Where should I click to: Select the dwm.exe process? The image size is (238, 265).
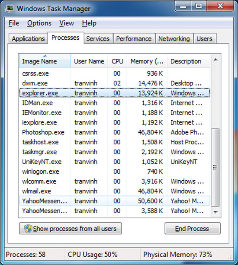coord(115,83)
